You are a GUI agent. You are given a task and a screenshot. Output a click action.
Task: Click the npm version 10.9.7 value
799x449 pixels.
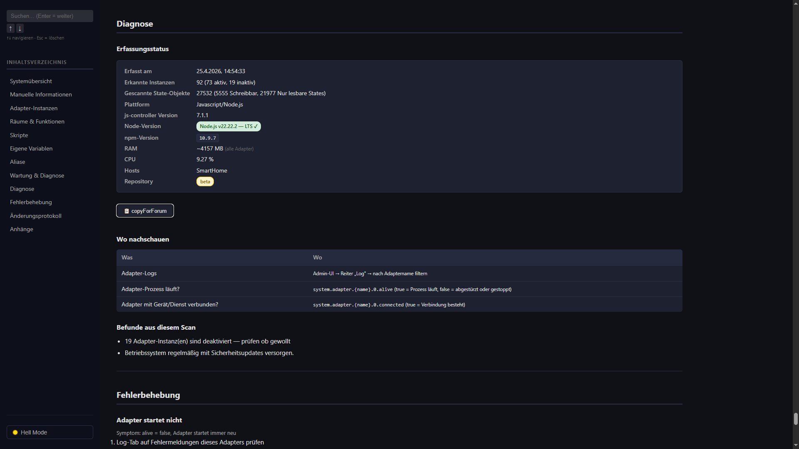click(x=208, y=138)
